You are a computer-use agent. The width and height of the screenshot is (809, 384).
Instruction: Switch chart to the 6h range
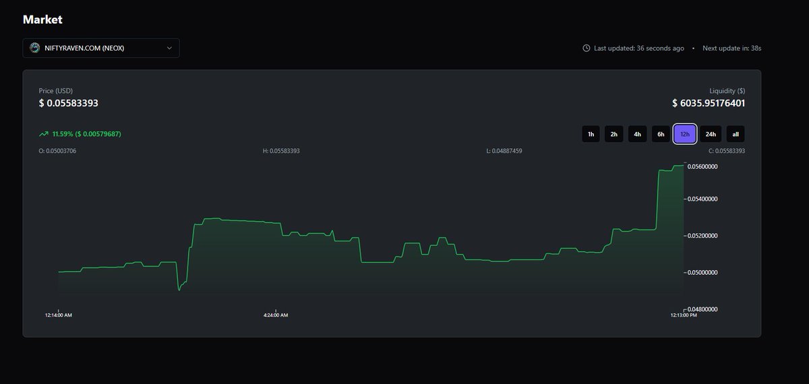click(661, 134)
